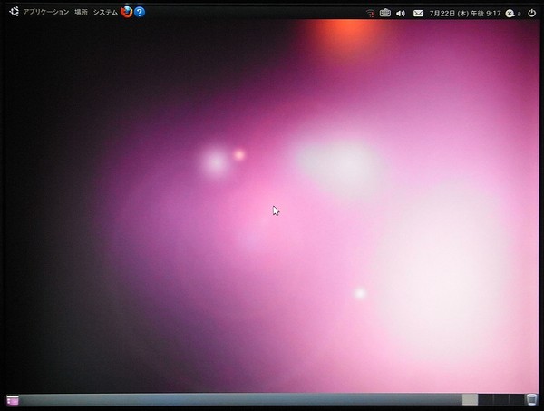Open the envelope messaging menu
Screen dimensions: 544x411
418,14
